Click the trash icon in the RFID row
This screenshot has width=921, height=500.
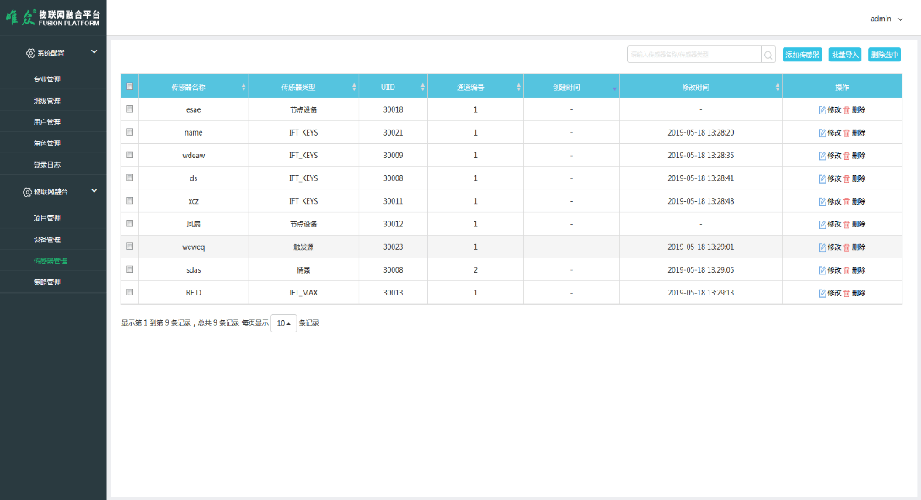tap(846, 294)
